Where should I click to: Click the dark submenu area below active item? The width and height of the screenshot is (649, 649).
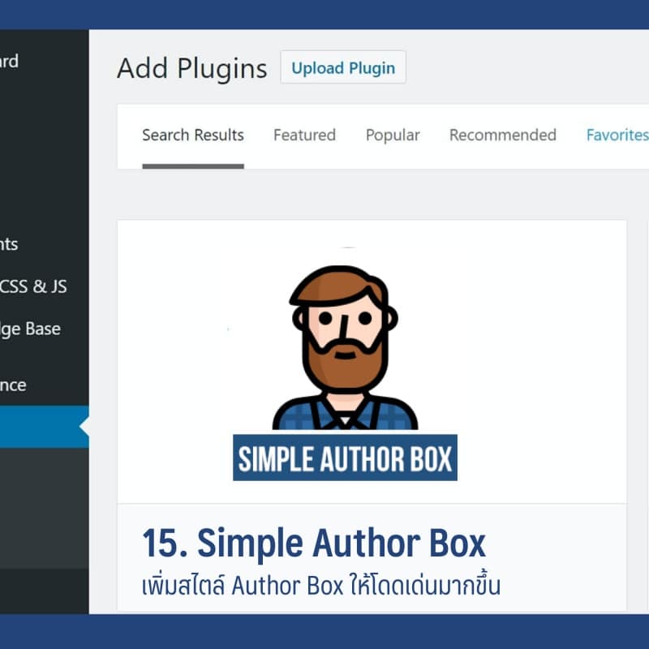(x=44, y=507)
